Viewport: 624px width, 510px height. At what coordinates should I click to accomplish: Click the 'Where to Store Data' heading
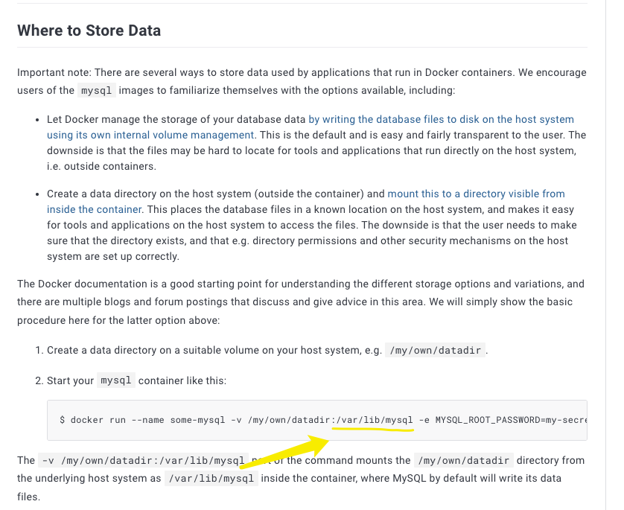(x=89, y=31)
